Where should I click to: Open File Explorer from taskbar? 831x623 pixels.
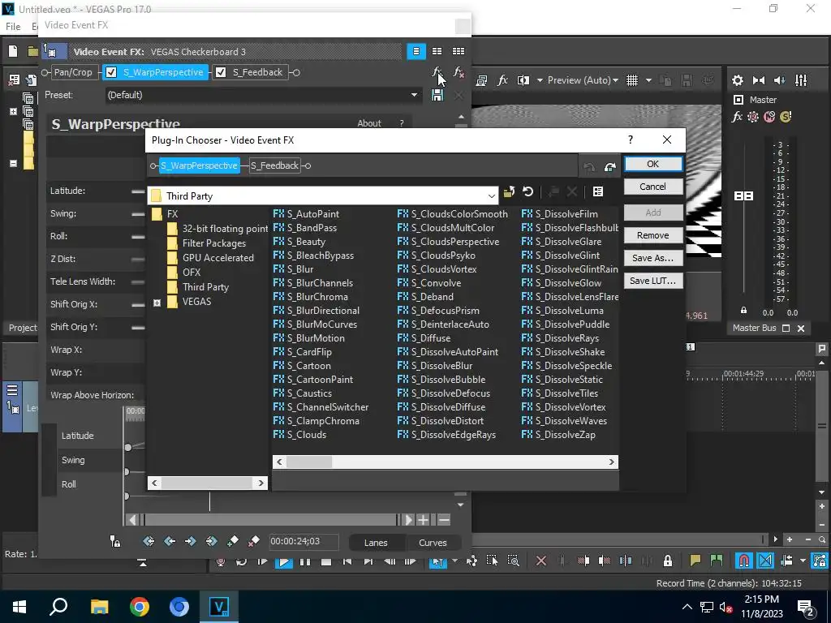(x=100, y=606)
